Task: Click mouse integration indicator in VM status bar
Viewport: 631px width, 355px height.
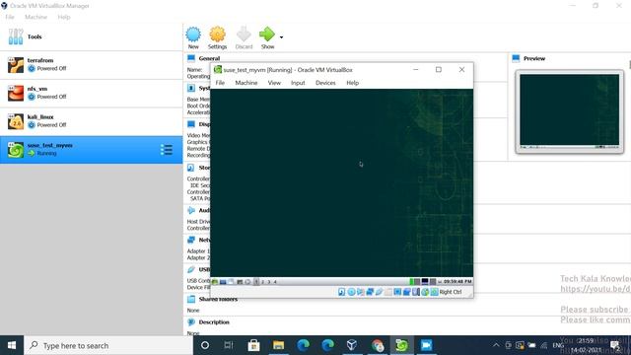Action: [x=425, y=292]
